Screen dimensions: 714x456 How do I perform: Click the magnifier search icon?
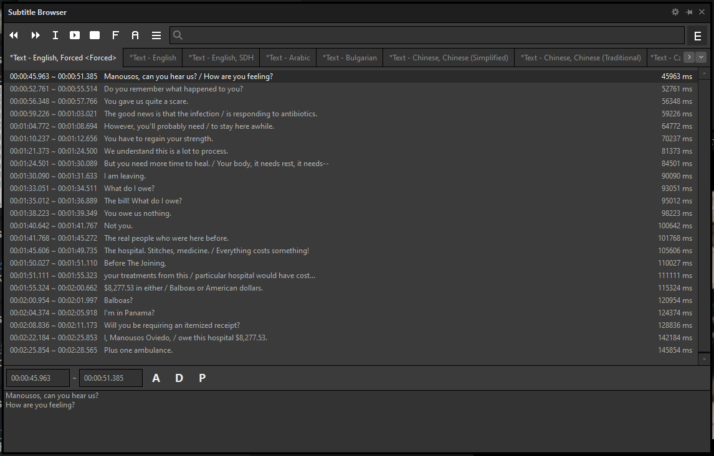point(178,35)
